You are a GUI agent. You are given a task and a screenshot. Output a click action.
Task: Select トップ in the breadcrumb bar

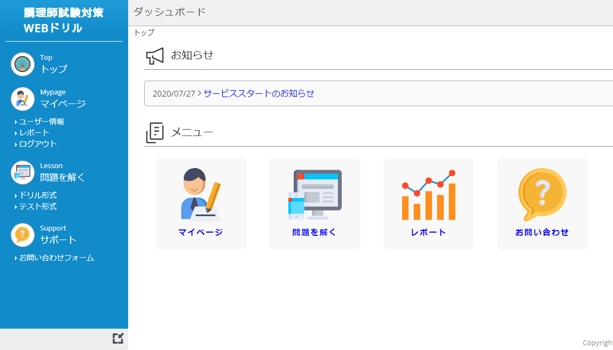coord(143,33)
